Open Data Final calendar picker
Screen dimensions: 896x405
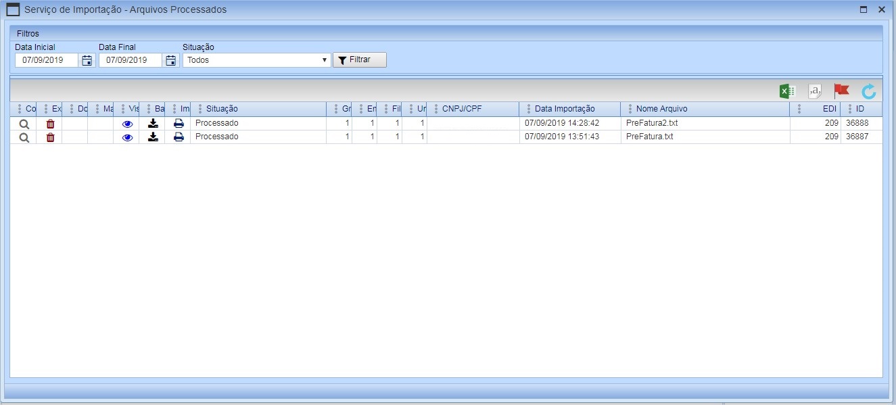(x=171, y=60)
